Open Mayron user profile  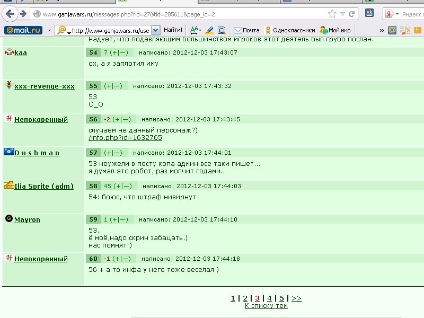point(27,220)
